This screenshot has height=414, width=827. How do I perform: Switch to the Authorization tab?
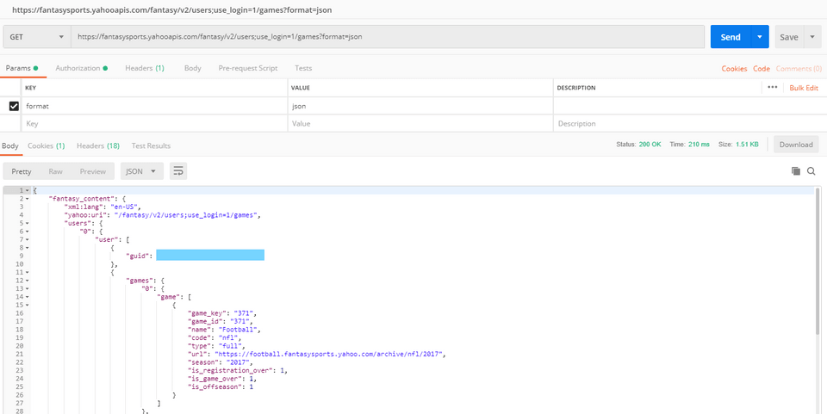click(x=81, y=68)
